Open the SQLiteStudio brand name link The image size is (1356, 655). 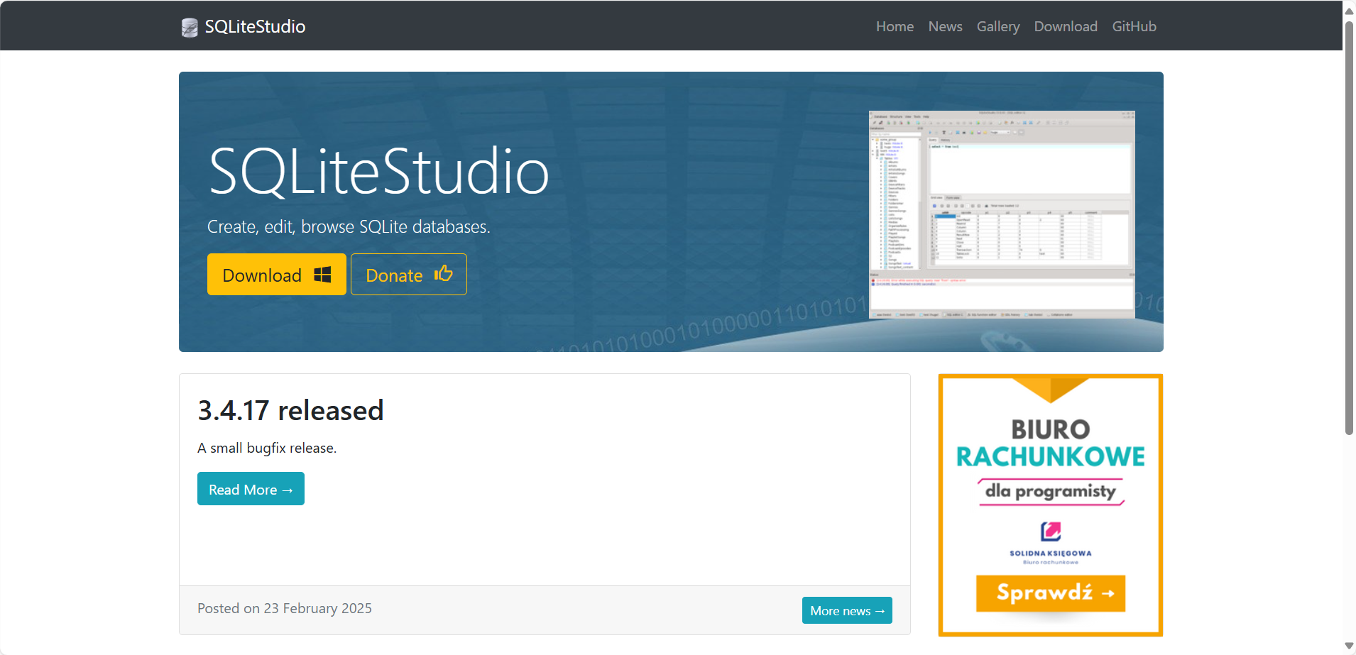pyautogui.click(x=255, y=27)
